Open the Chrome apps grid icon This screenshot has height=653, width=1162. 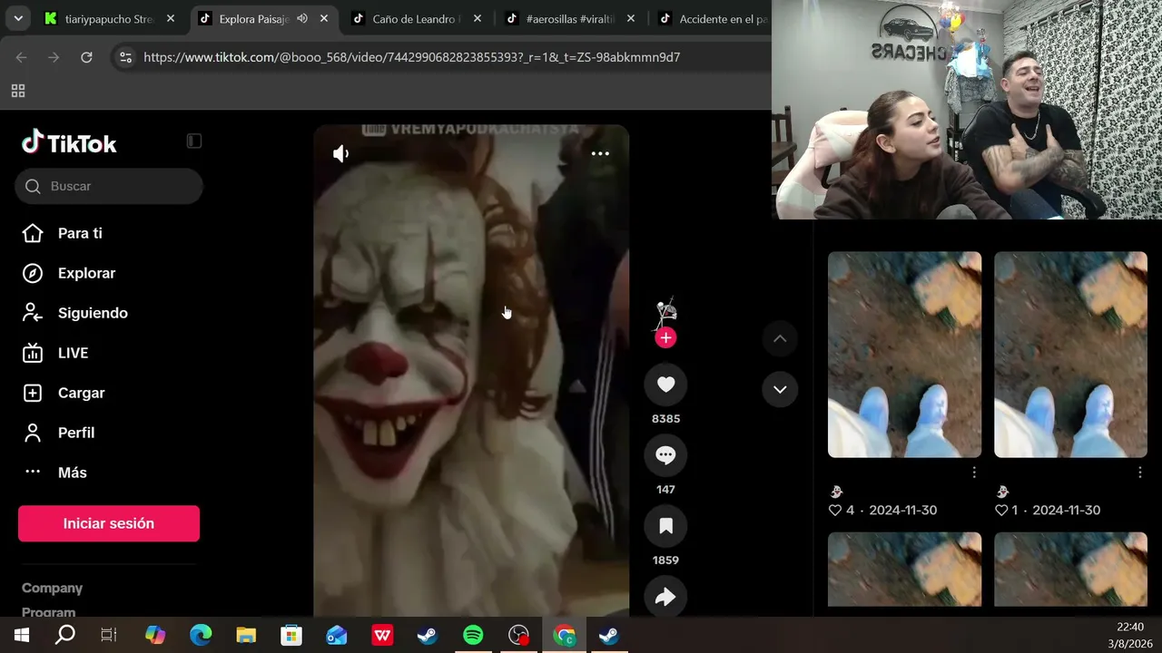[18, 91]
